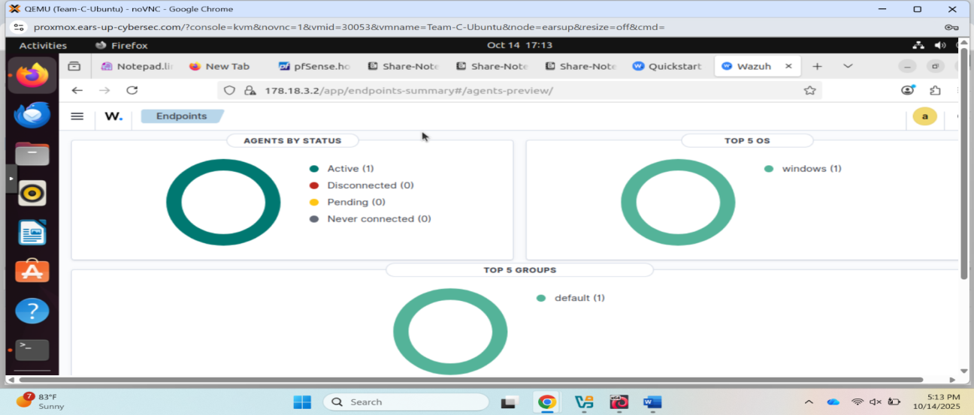The image size is (974, 415).
Task: Open Microsoft Word from Windows taskbar
Action: coord(652,402)
